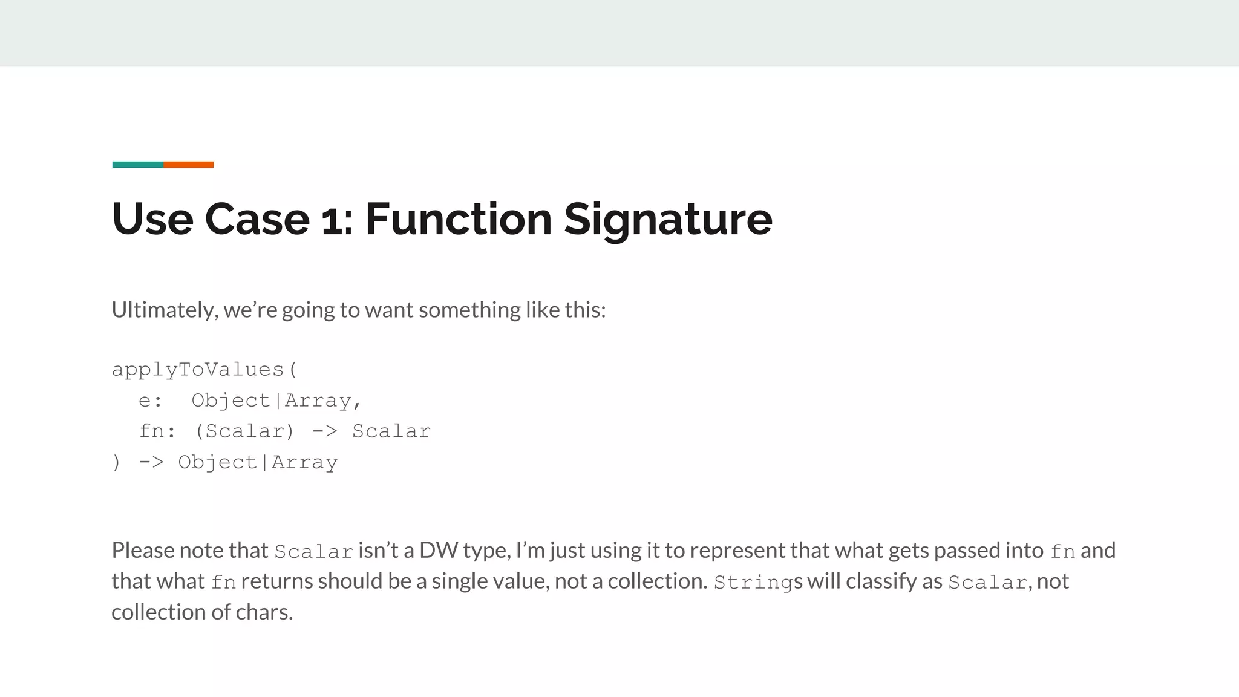Screen dimensions: 1239x697
Task: Click the word 'Scalar' in the note paragraph
Action: (313, 552)
